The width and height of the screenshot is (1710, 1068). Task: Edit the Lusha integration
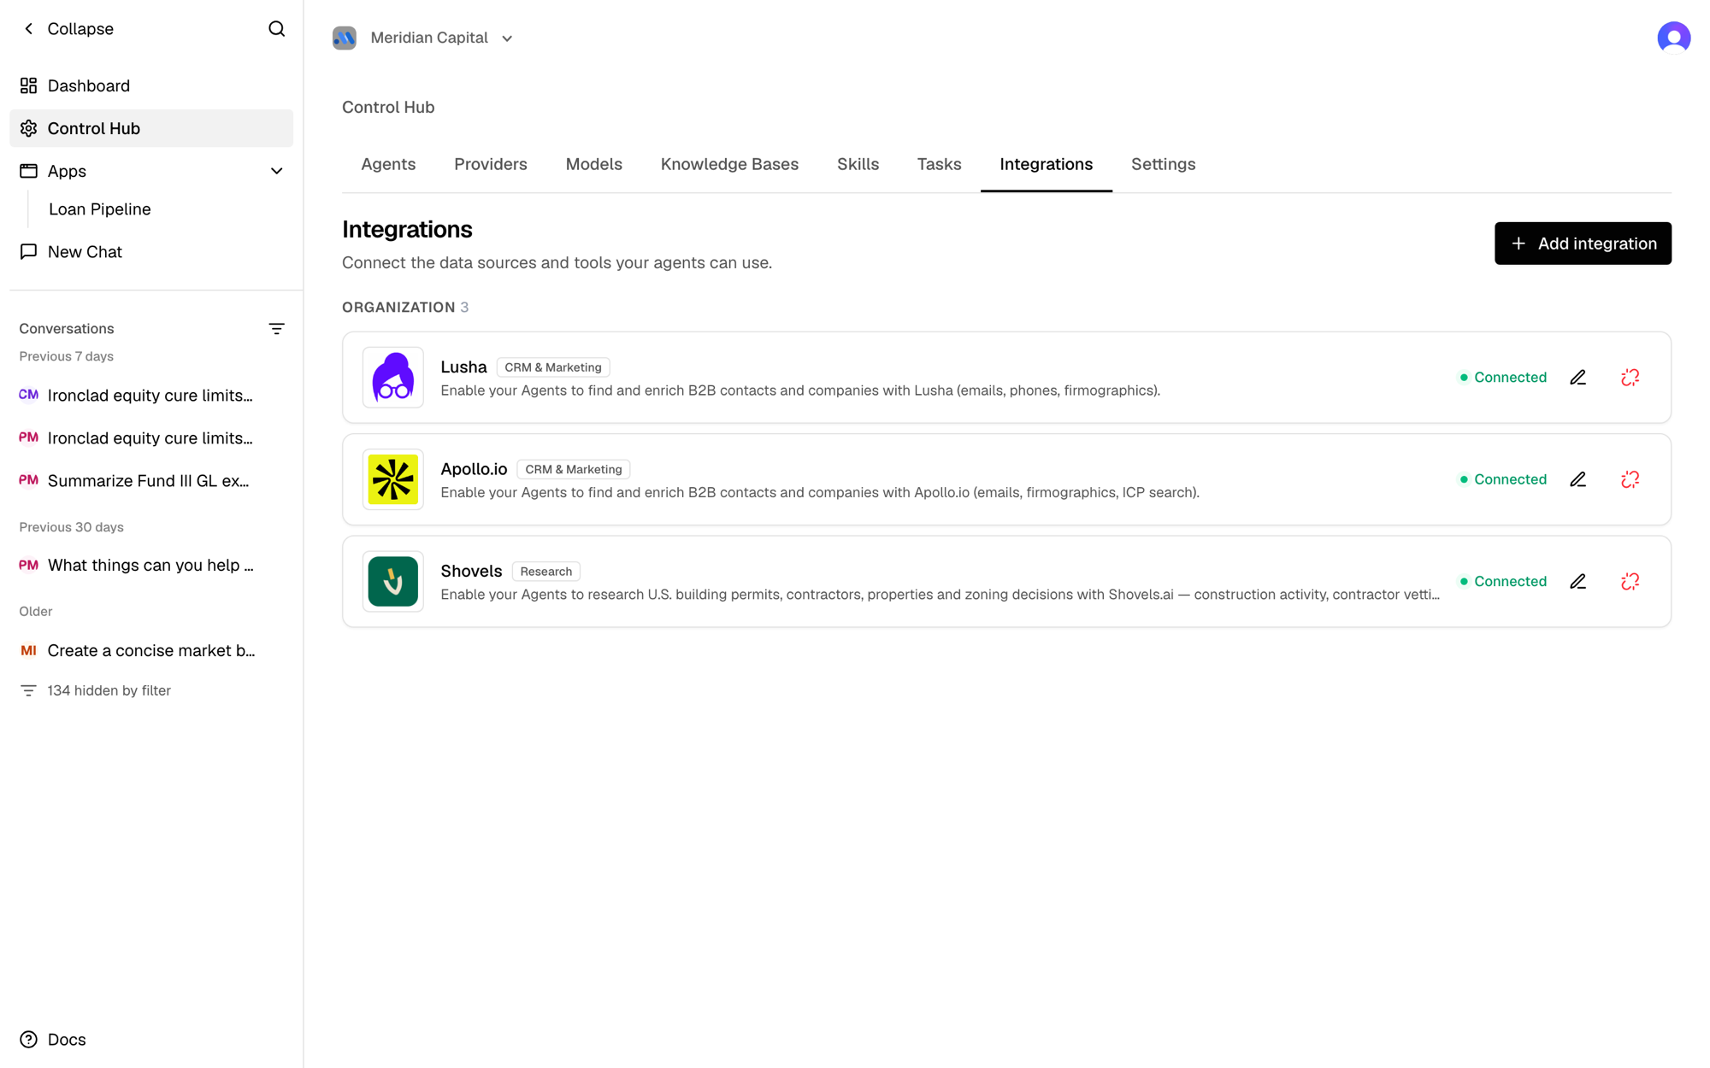point(1577,378)
